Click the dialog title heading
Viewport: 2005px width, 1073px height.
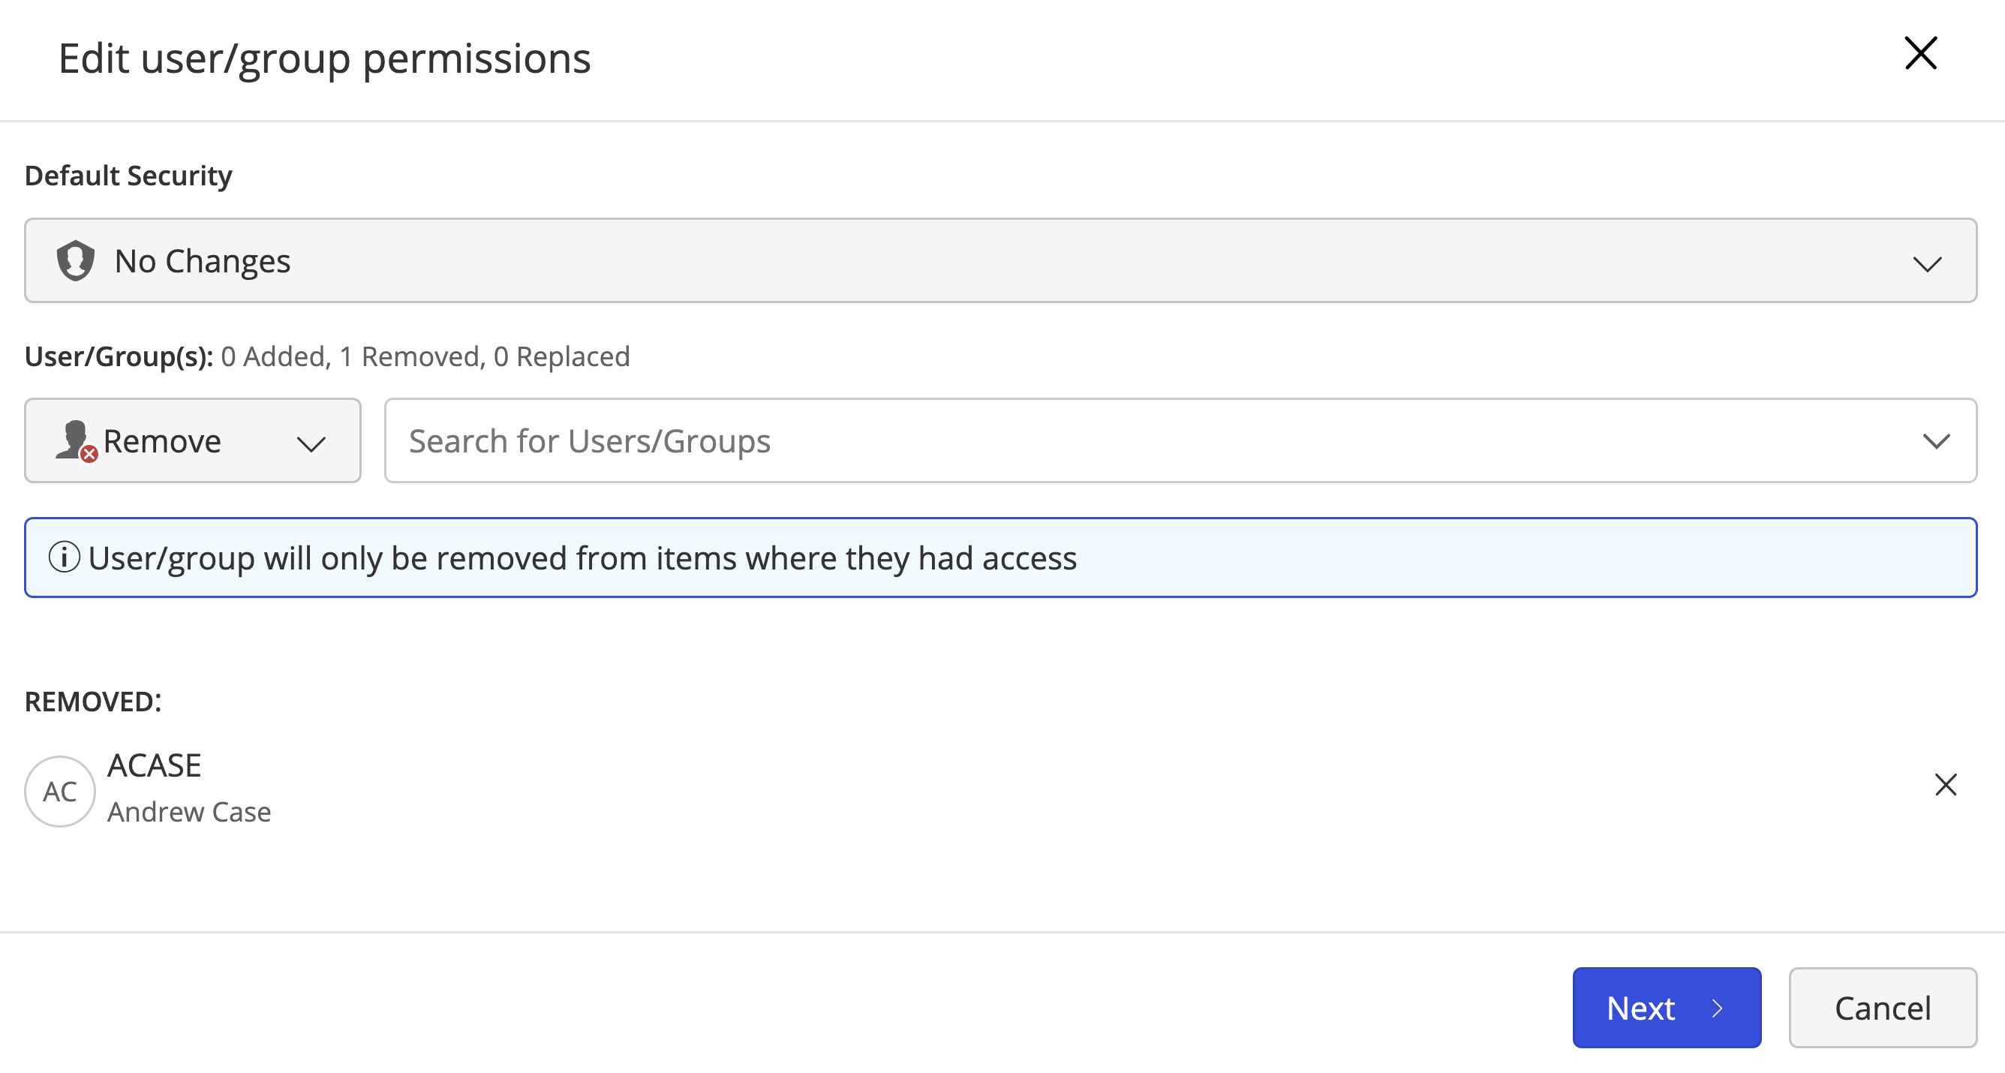tap(325, 59)
